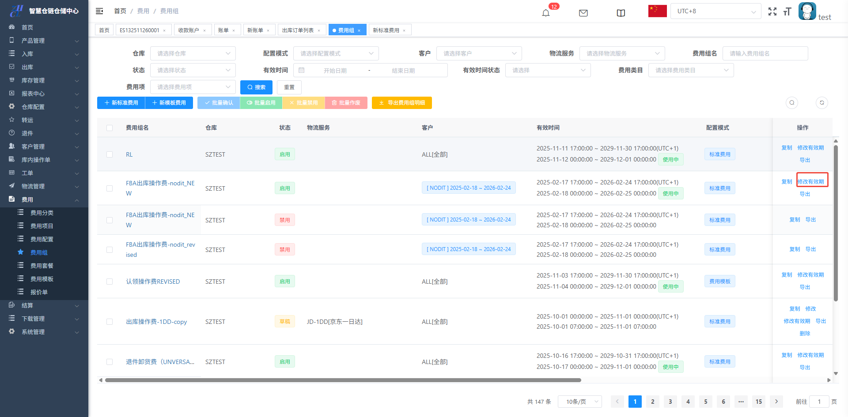Select China flag language icon

(657, 11)
